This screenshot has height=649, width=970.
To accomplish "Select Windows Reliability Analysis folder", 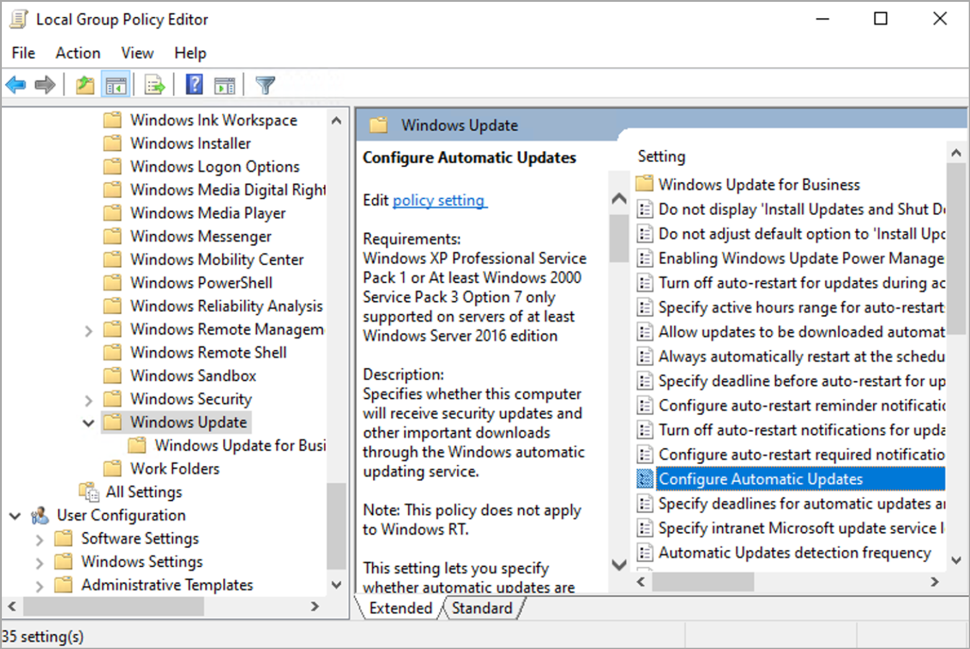I will [x=226, y=306].
